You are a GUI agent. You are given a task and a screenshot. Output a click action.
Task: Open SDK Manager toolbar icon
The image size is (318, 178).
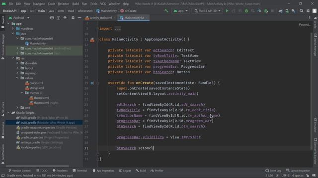point(294,11)
